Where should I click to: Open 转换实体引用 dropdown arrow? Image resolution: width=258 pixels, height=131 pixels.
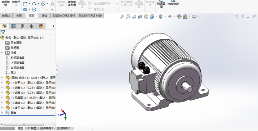point(72,10)
